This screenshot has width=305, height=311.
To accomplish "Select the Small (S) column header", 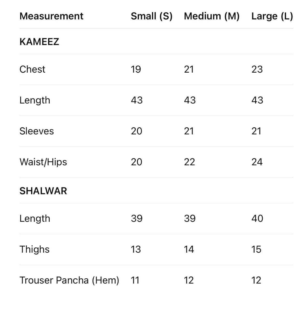I will point(151,16).
